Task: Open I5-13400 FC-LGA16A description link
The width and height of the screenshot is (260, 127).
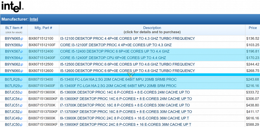Action: point(118,80)
